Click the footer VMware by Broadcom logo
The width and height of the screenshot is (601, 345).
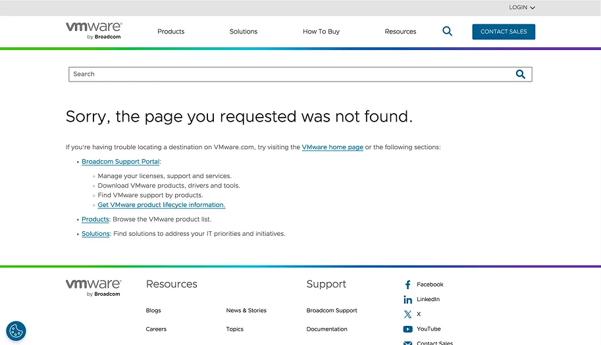coord(93,288)
